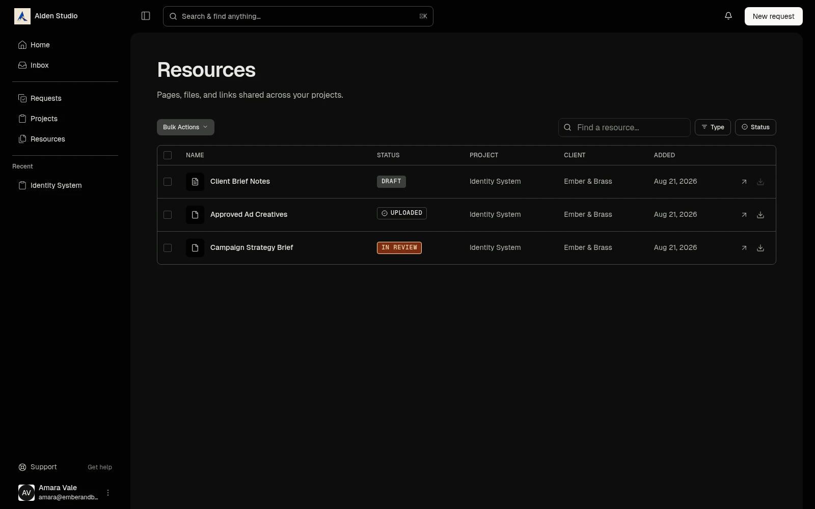Open the Approved Ad Creatives resource name
This screenshot has height=509, width=815.
click(249, 214)
